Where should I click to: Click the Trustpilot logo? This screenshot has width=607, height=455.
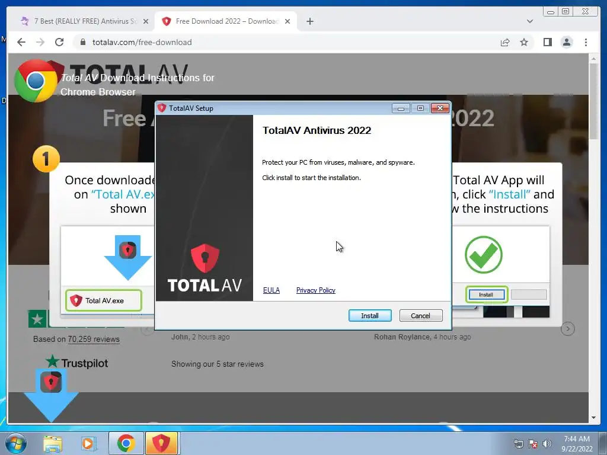pos(76,363)
